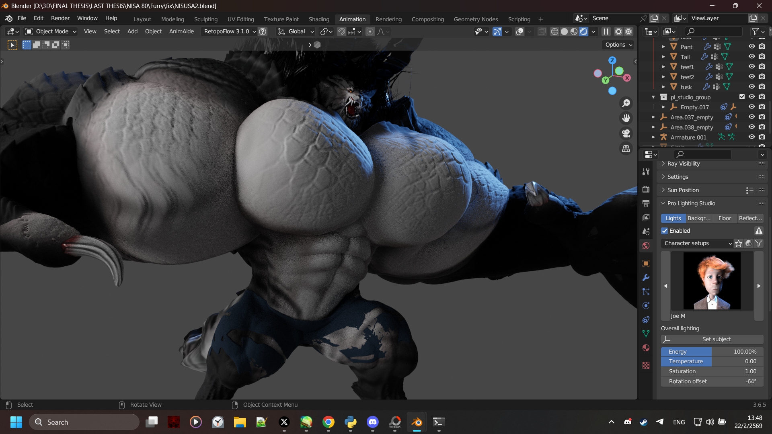Hide the Tail object in outliner
This screenshot has height=434, width=772.
coord(751,57)
